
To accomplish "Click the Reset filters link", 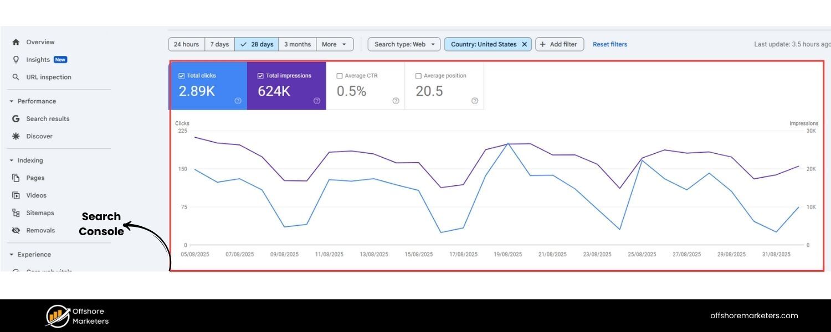I will (609, 44).
